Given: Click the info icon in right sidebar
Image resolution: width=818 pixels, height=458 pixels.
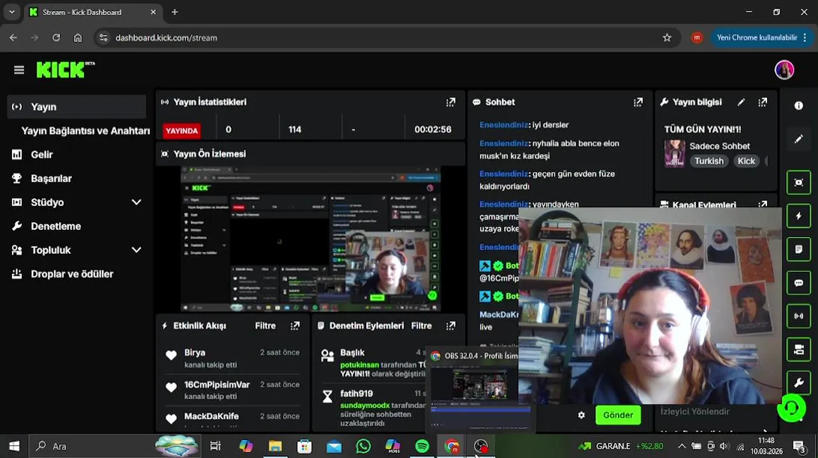Looking at the screenshot, I should coord(798,106).
